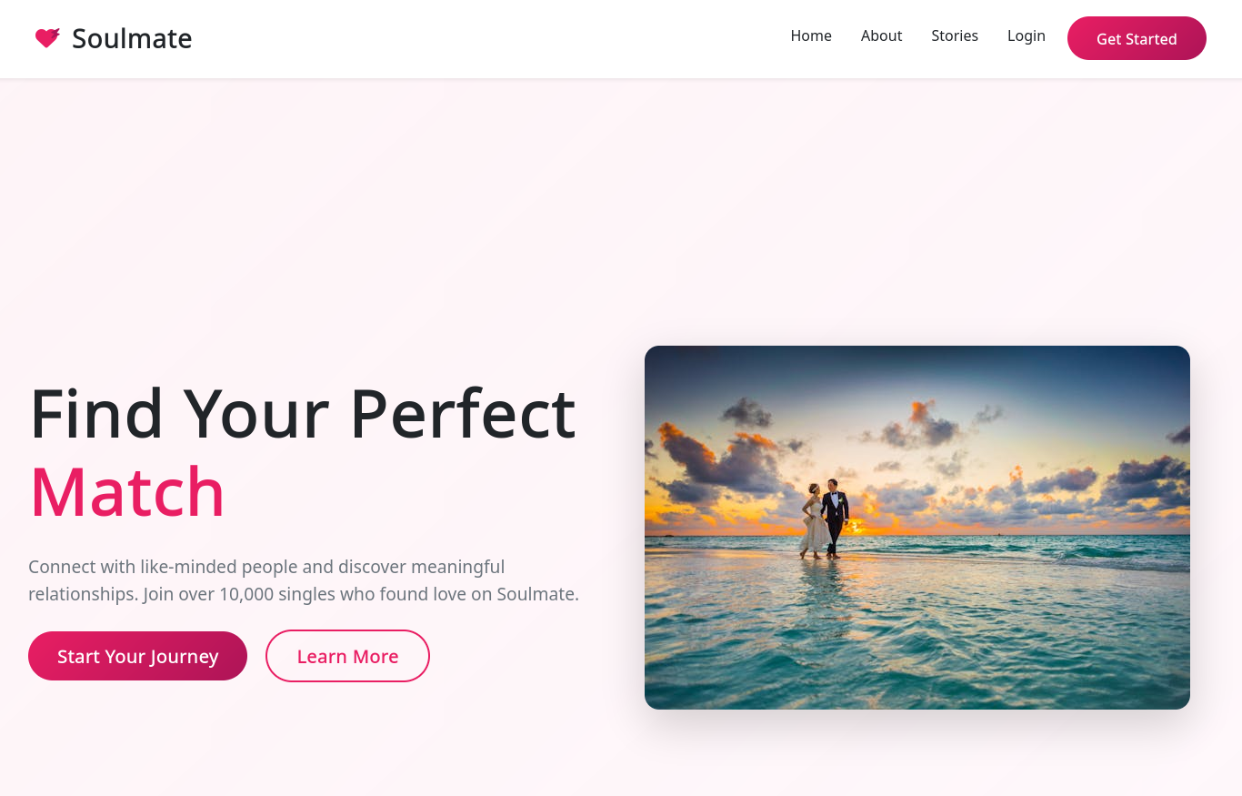
Task: Open the Login page
Action: (x=1026, y=35)
